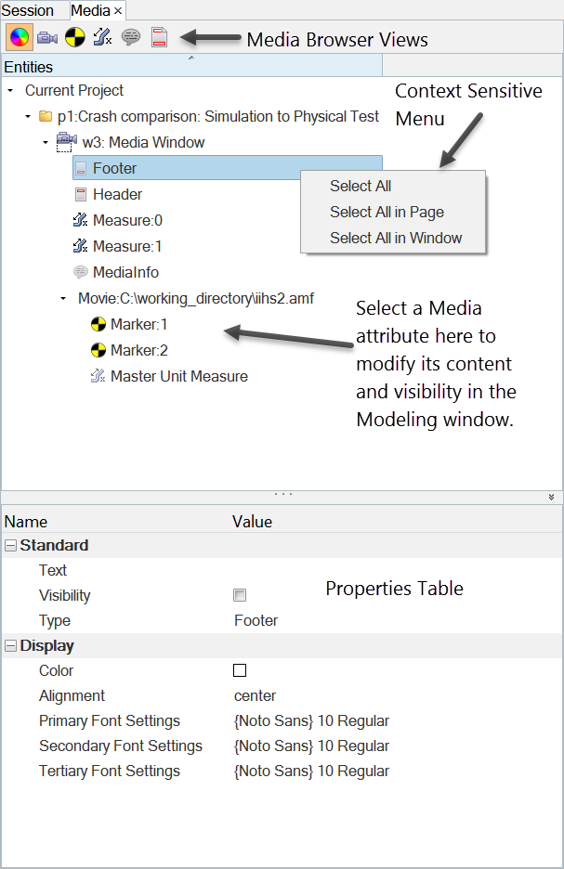Click the Measures view toolbar icon
Screen dimensions: 564x869
tap(103, 38)
